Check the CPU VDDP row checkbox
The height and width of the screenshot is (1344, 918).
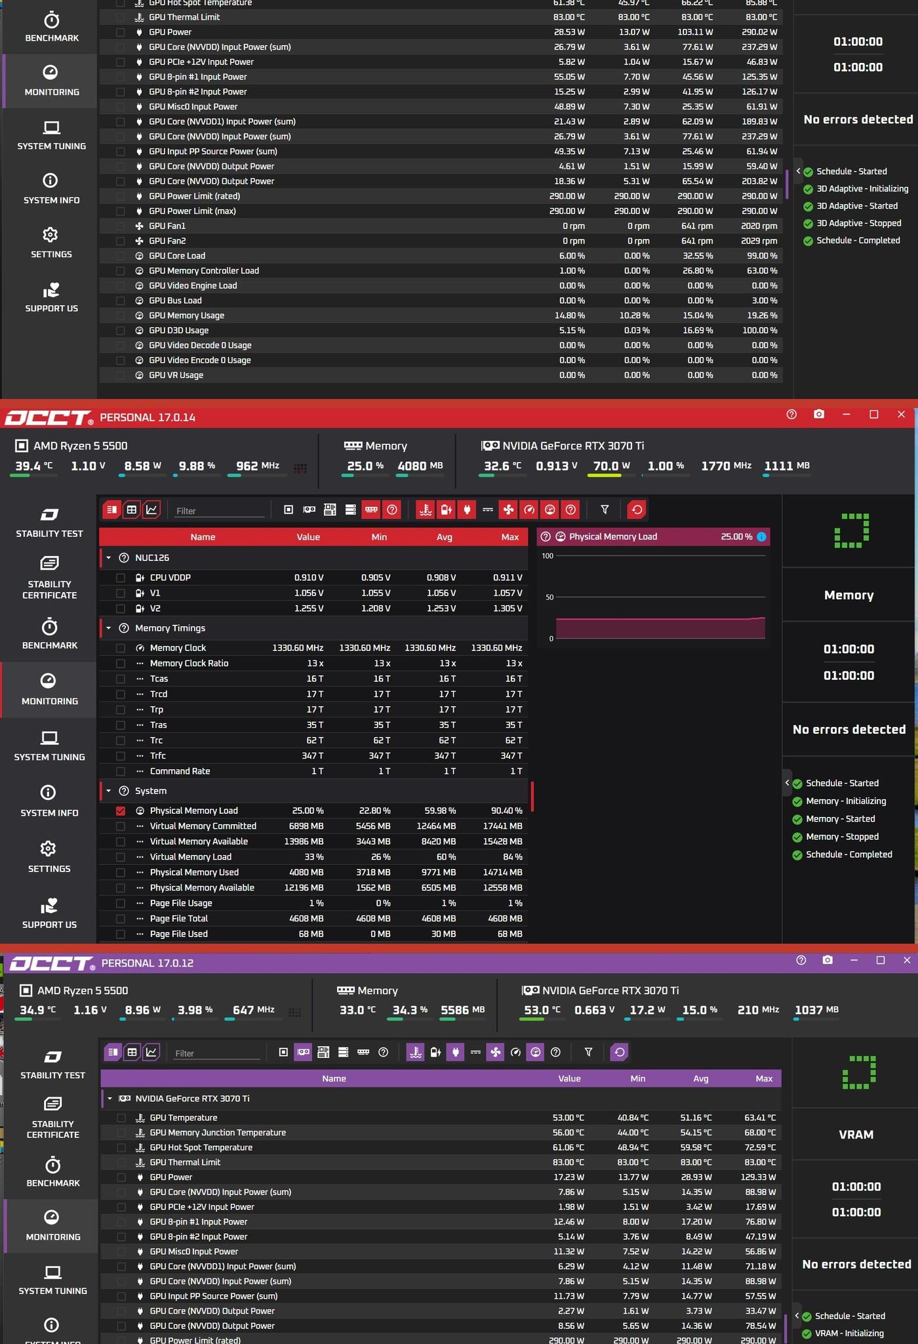[x=121, y=578]
